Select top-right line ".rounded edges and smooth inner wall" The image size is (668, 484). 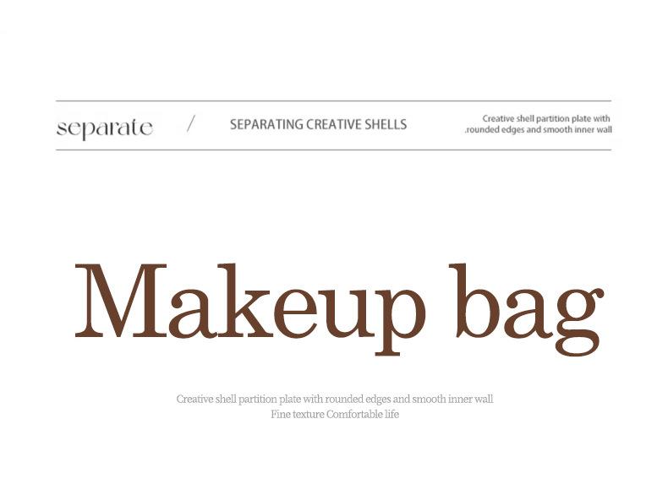tap(539, 130)
